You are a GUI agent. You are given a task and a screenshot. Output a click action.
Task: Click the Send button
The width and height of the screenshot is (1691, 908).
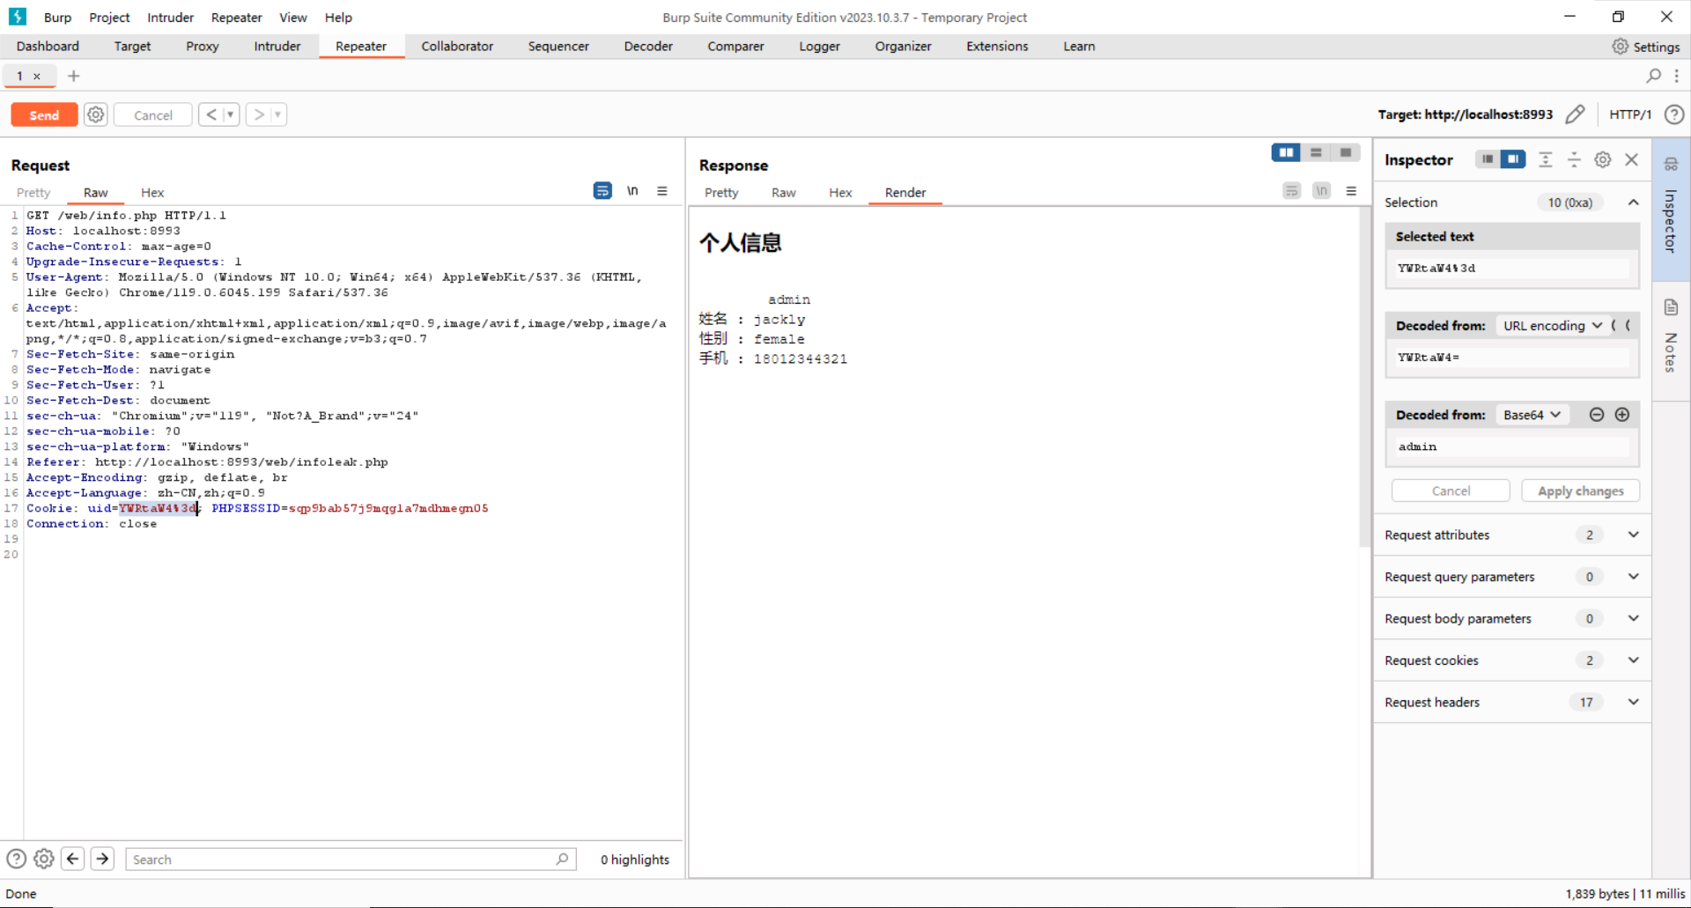click(x=43, y=114)
